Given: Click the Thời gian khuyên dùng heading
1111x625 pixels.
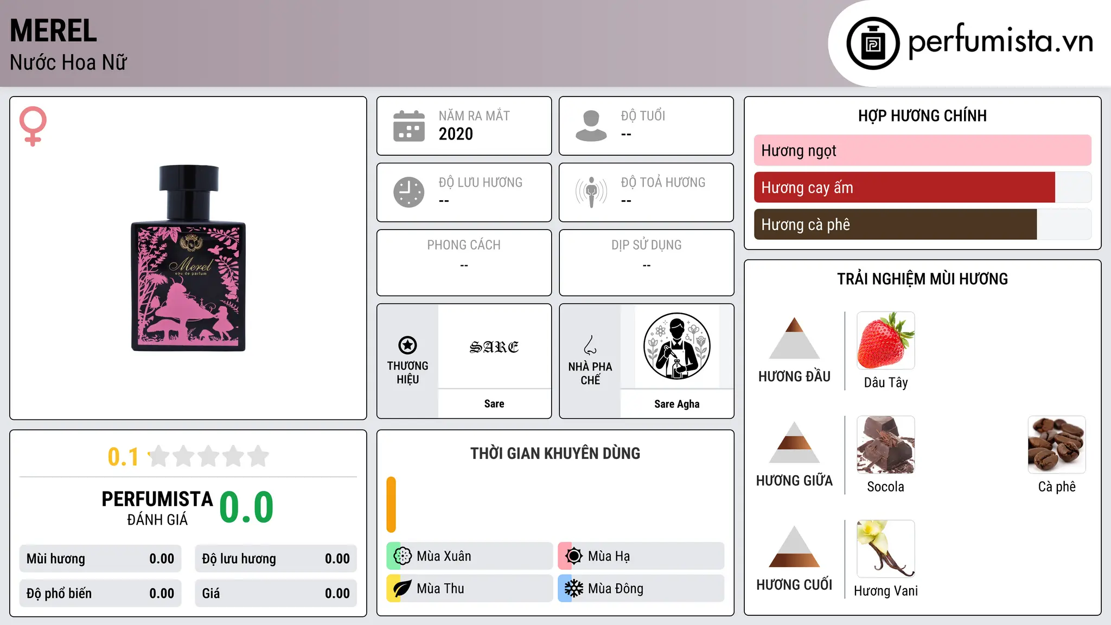Looking at the screenshot, I should click(x=555, y=453).
